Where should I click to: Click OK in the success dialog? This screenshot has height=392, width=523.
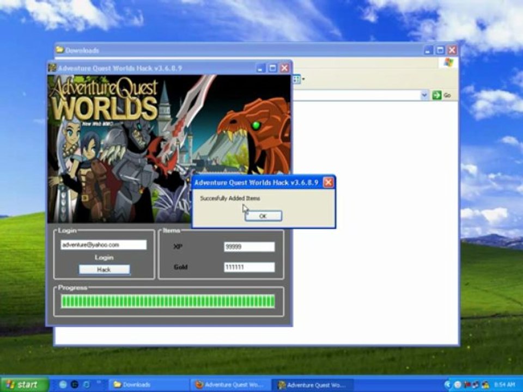coord(263,216)
